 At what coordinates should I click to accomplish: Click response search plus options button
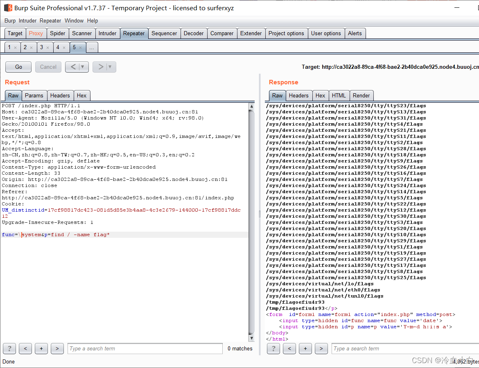coord(305,348)
